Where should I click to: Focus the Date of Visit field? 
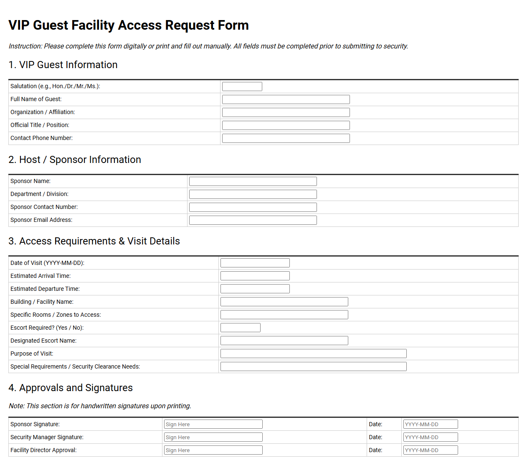(x=255, y=263)
